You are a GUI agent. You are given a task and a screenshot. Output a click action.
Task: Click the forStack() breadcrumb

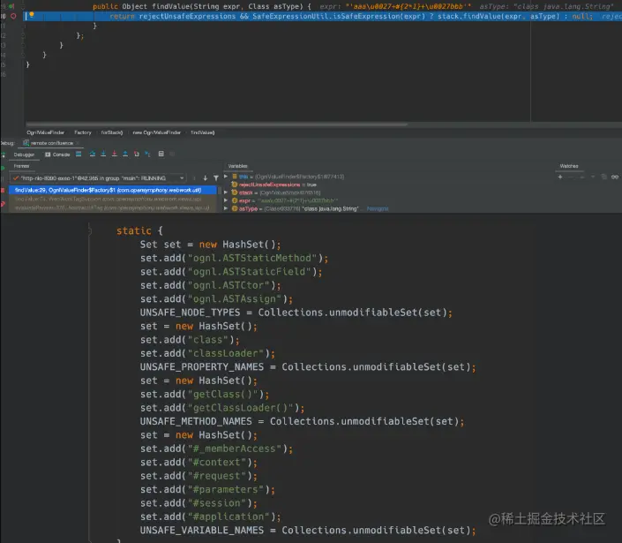click(112, 132)
